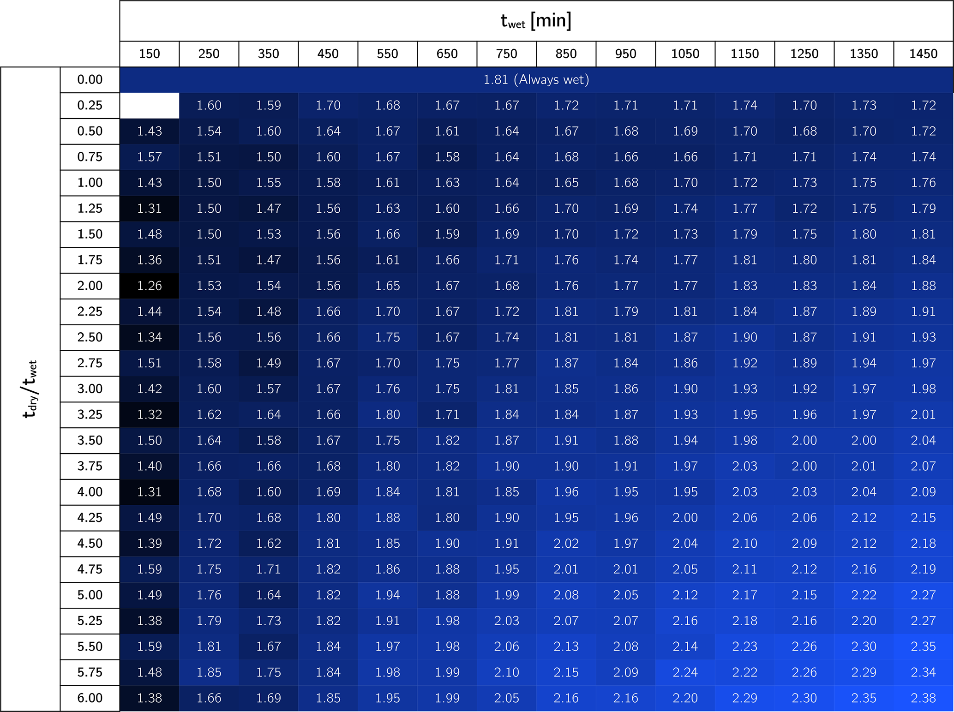This screenshot has height=712, width=954.
Task: Click the t_wet [min] title header
Action: (536, 21)
